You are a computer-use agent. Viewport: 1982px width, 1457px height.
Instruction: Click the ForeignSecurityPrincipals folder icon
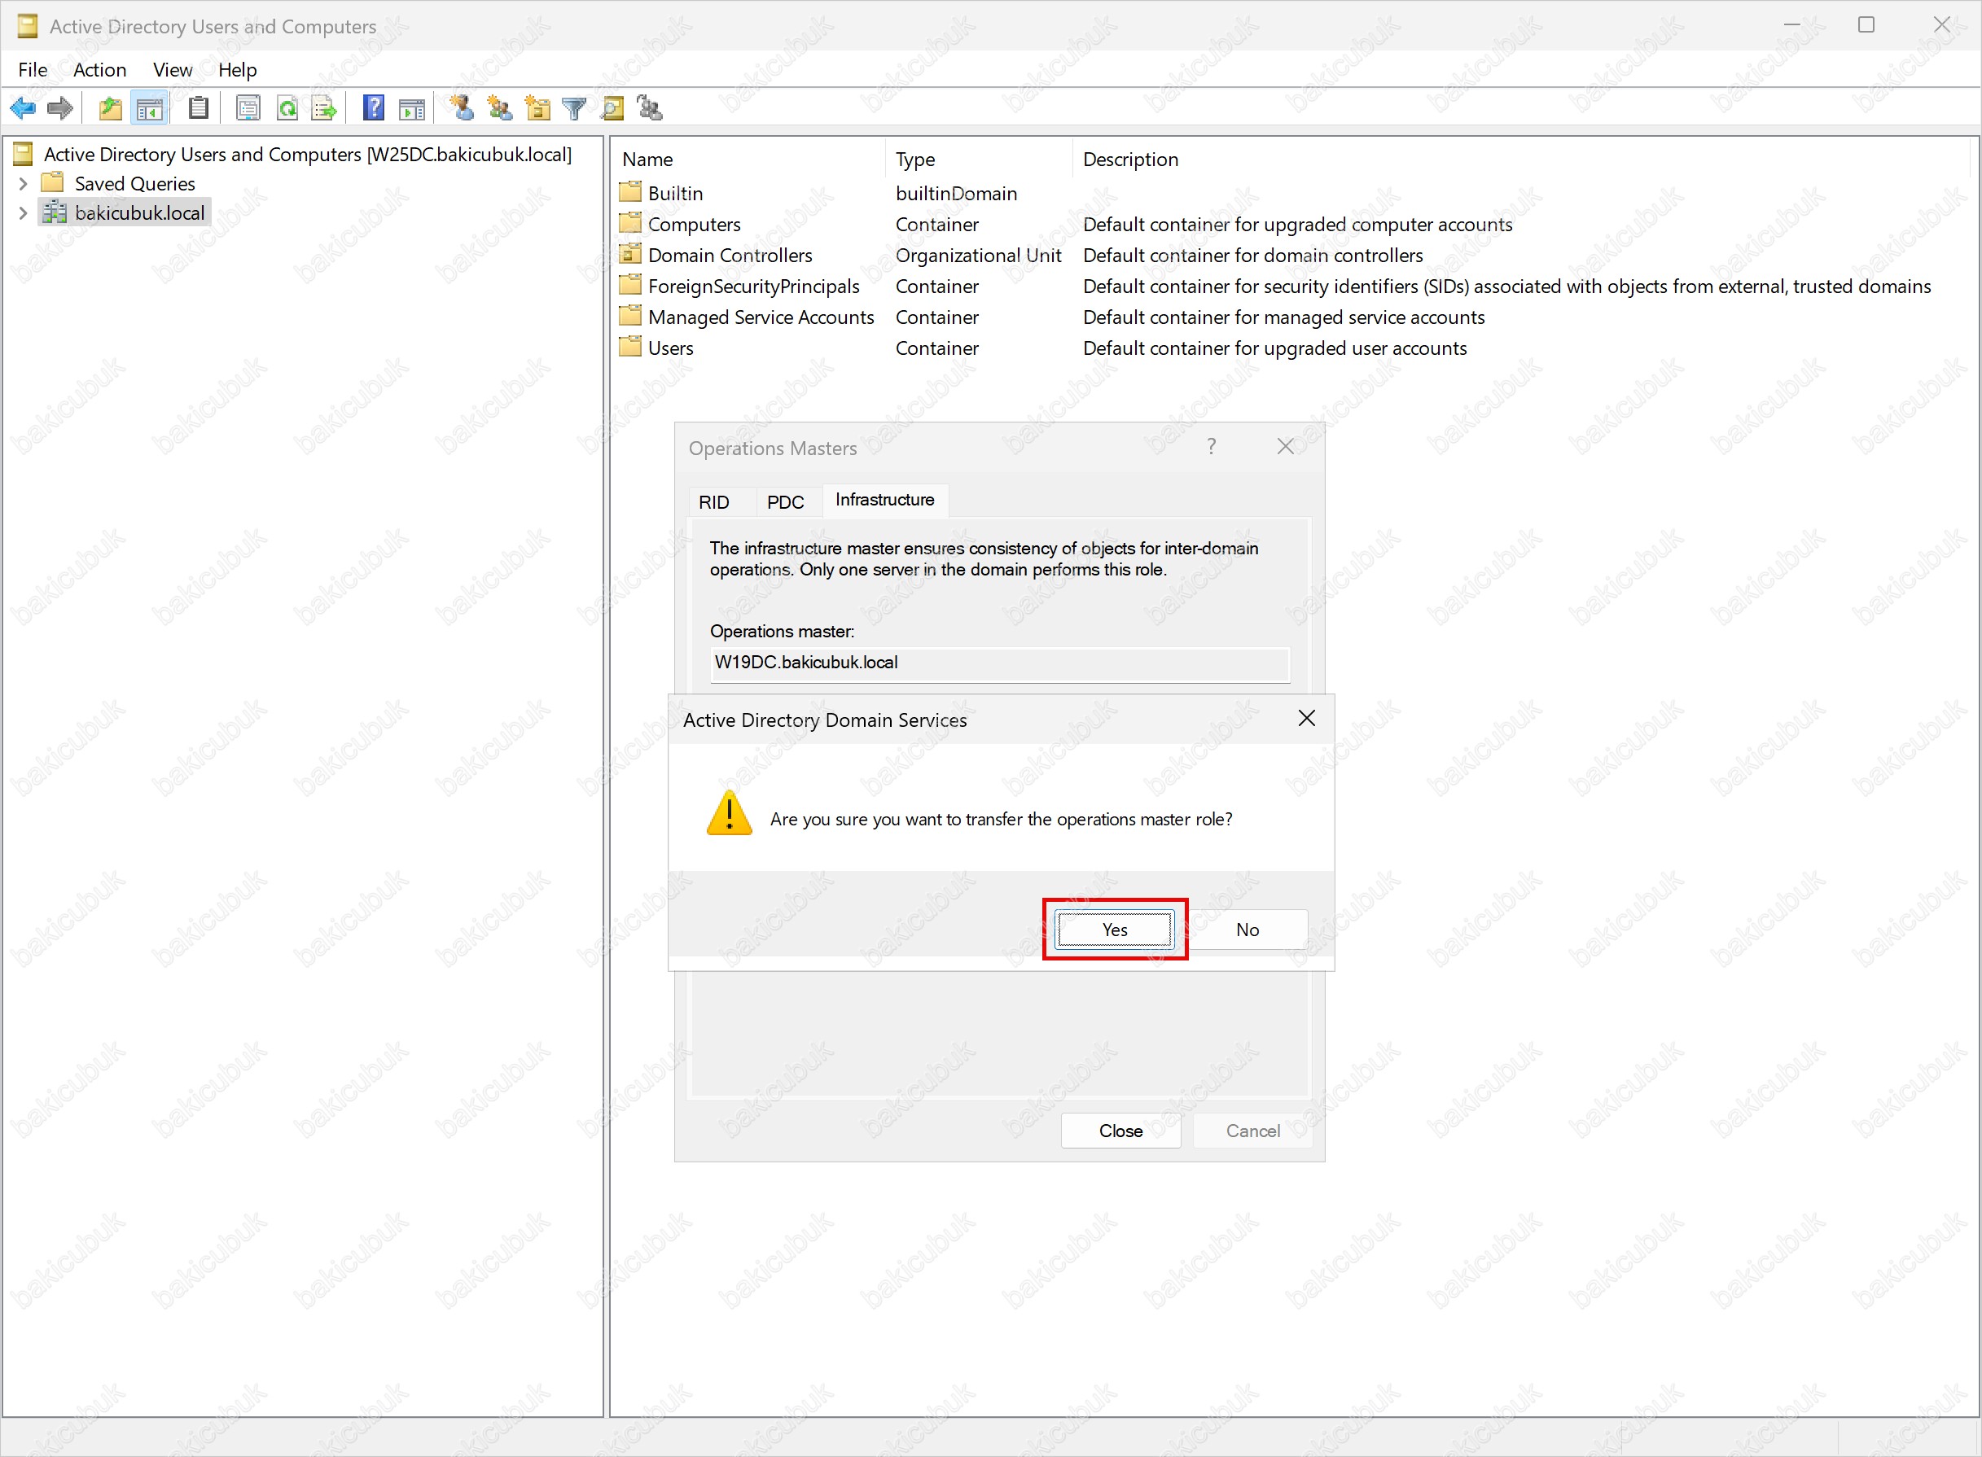[629, 285]
